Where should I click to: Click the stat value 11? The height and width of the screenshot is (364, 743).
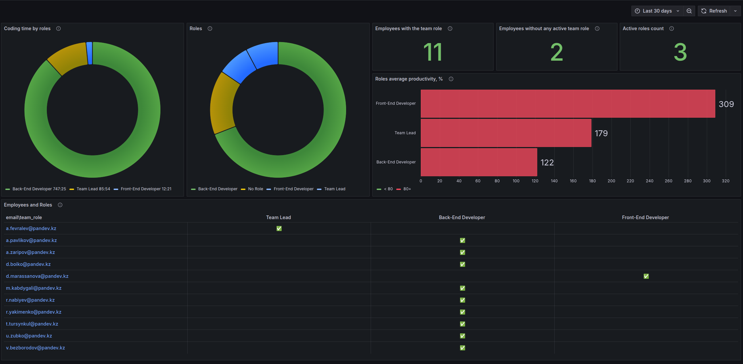433,52
